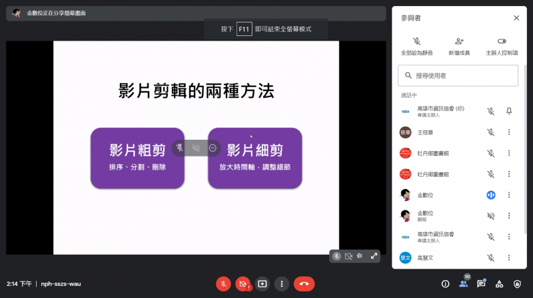Click 即可結束全螢幕模式 hint text
533x298 pixels.
tap(283, 29)
